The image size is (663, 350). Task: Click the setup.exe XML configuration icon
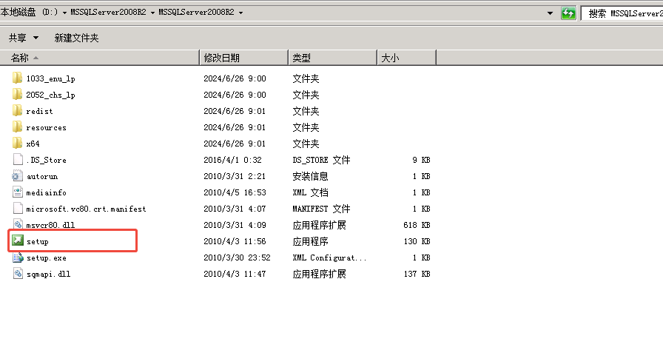pyautogui.click(x=18, y=258)
